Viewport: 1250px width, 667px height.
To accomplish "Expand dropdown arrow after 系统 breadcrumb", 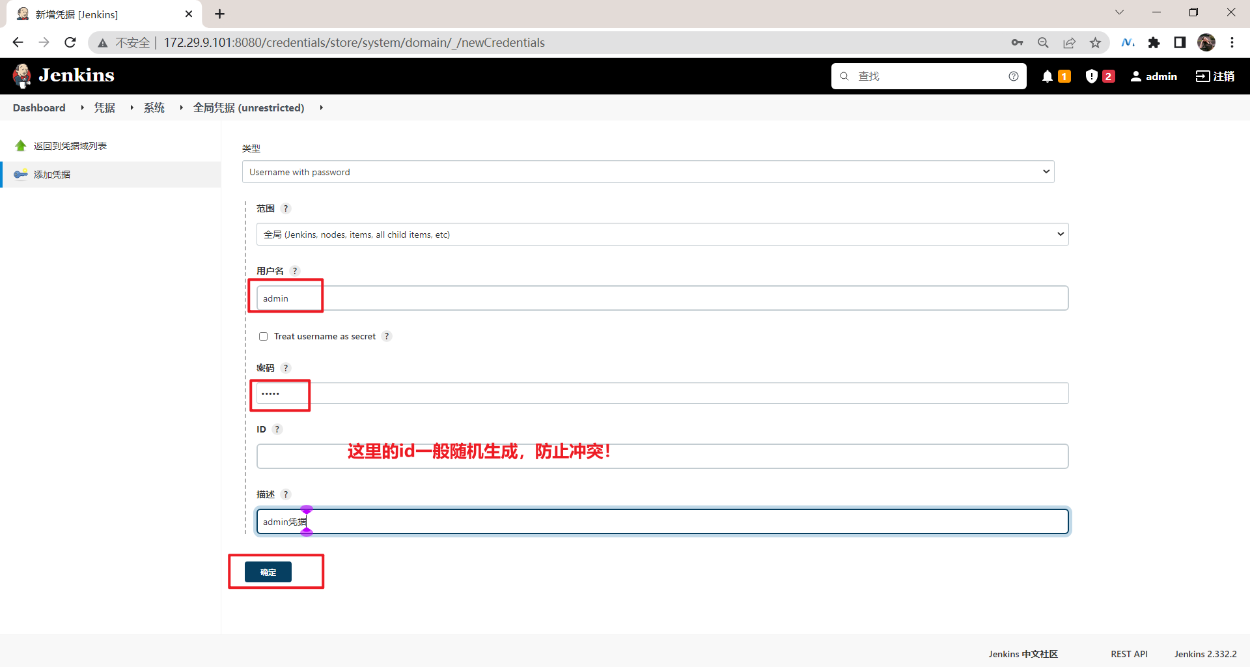I will (x=181, y=107).
